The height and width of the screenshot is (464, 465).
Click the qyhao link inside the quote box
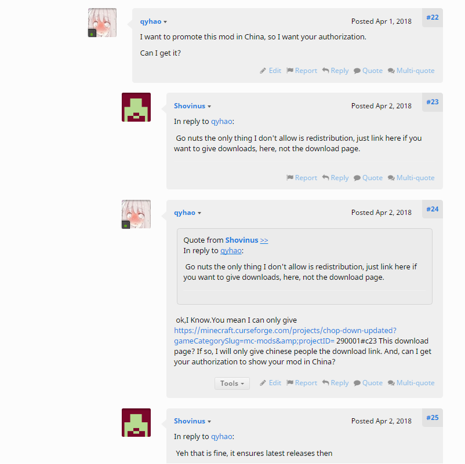[x=231, y=251]
